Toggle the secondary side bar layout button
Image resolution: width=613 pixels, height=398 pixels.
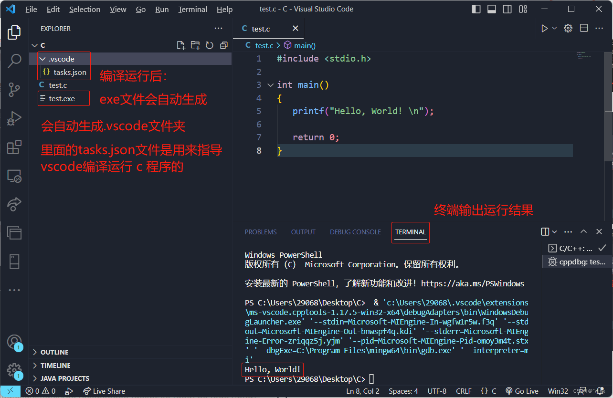tap(507, 9)
